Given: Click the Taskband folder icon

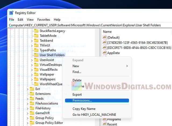Looking at the screenshot, I should point(36,41).
